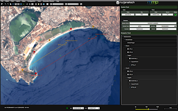178x111 pixels.
Task: Click the green plus icon beside Lat field
Action: pos(67,108)
